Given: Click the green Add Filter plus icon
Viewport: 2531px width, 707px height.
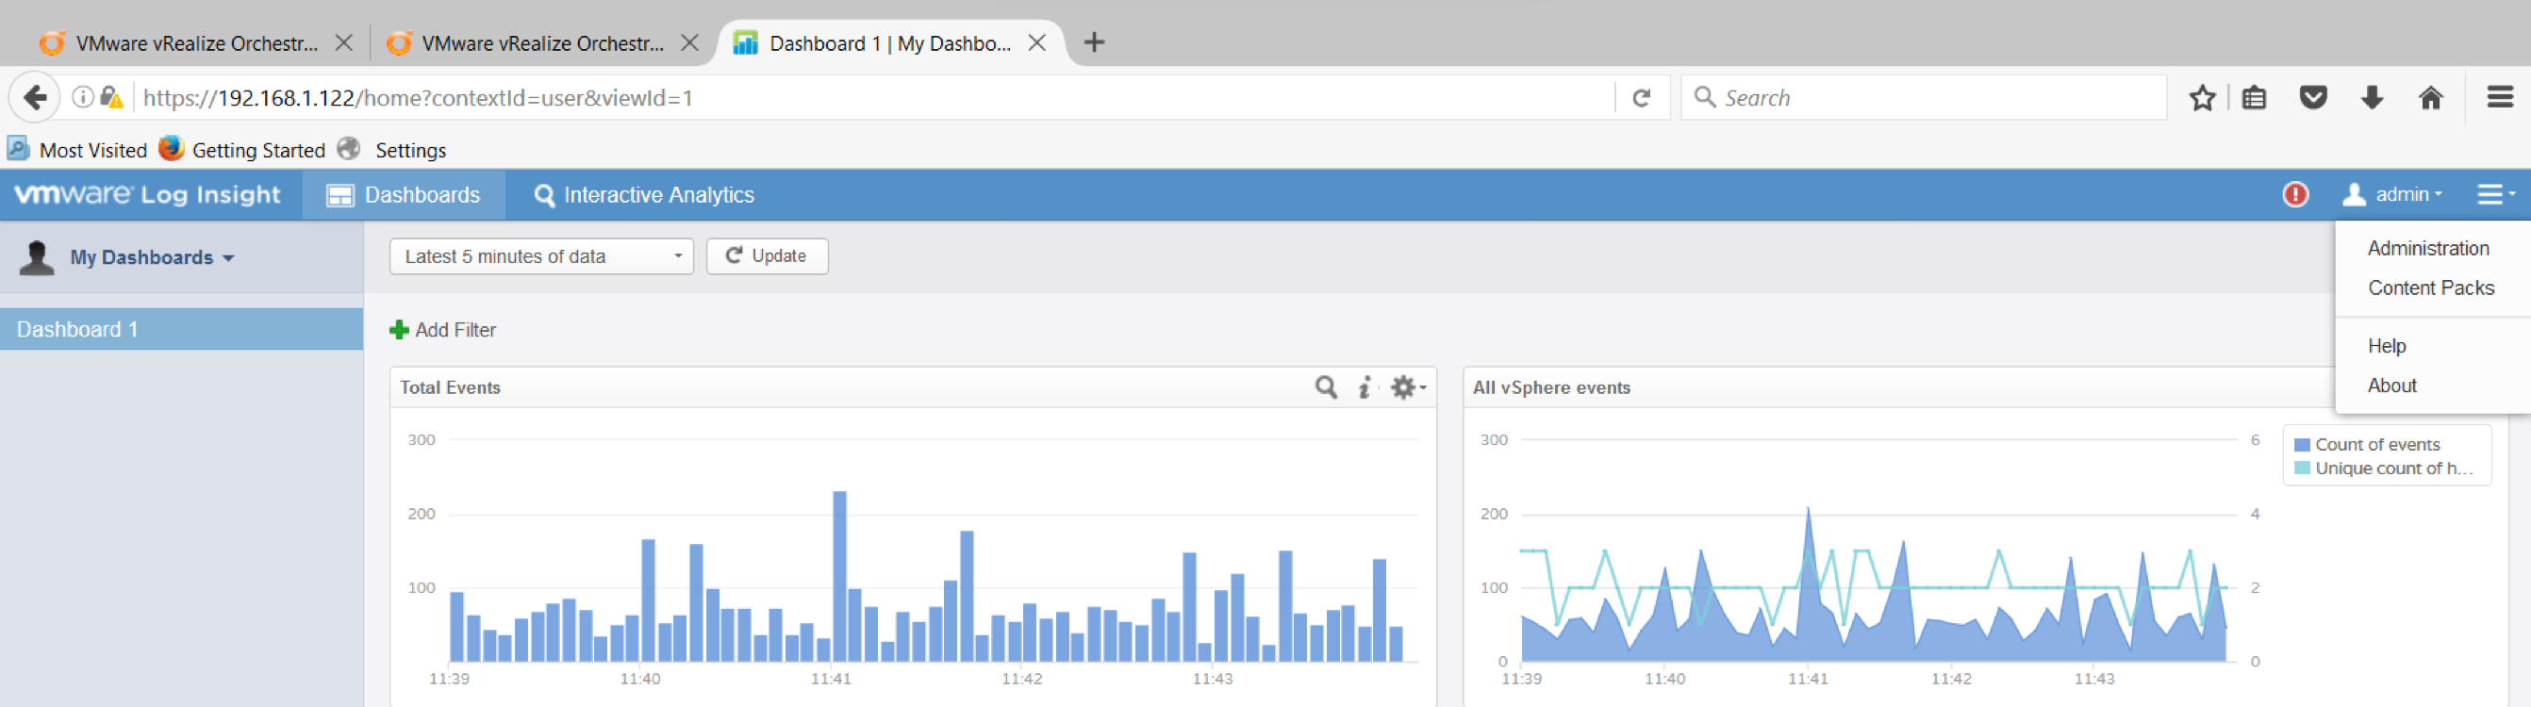Looking at the screenshot, I should (399, 330).
